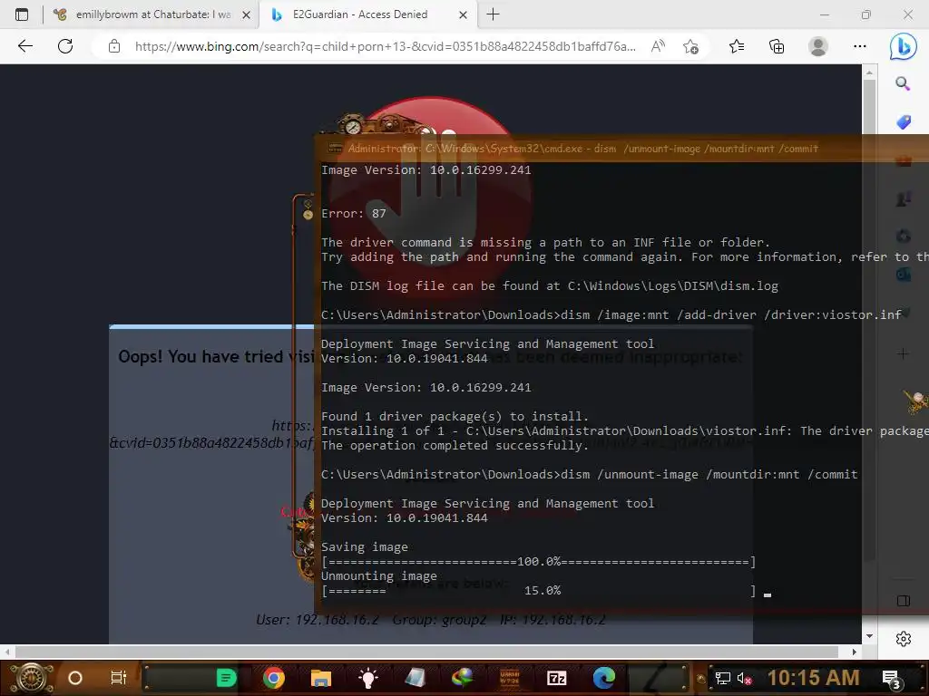Customize sidebar with the plus icon

coord(903,354)
